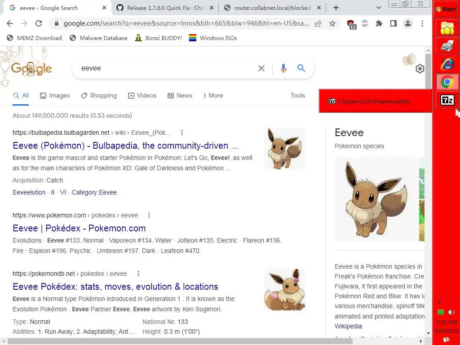
Task: Open the side panel icon in toolbar
Action: [394, 23]
